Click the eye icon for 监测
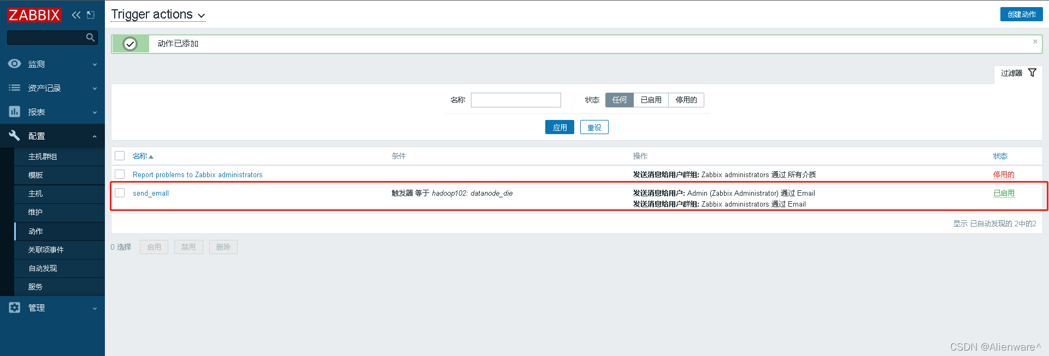 click(14, 64)
